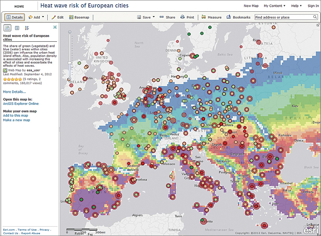Image resolution: width=321 pixels, height=236 pixels.
Task: Go to HOME page
Action: click(x=19, y=6)
